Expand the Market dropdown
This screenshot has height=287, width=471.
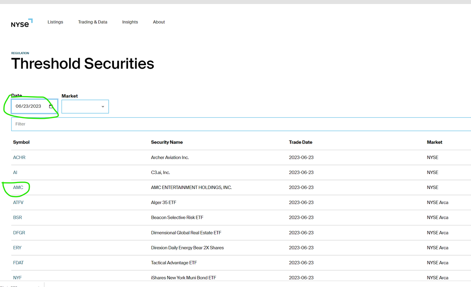[85, 107]
